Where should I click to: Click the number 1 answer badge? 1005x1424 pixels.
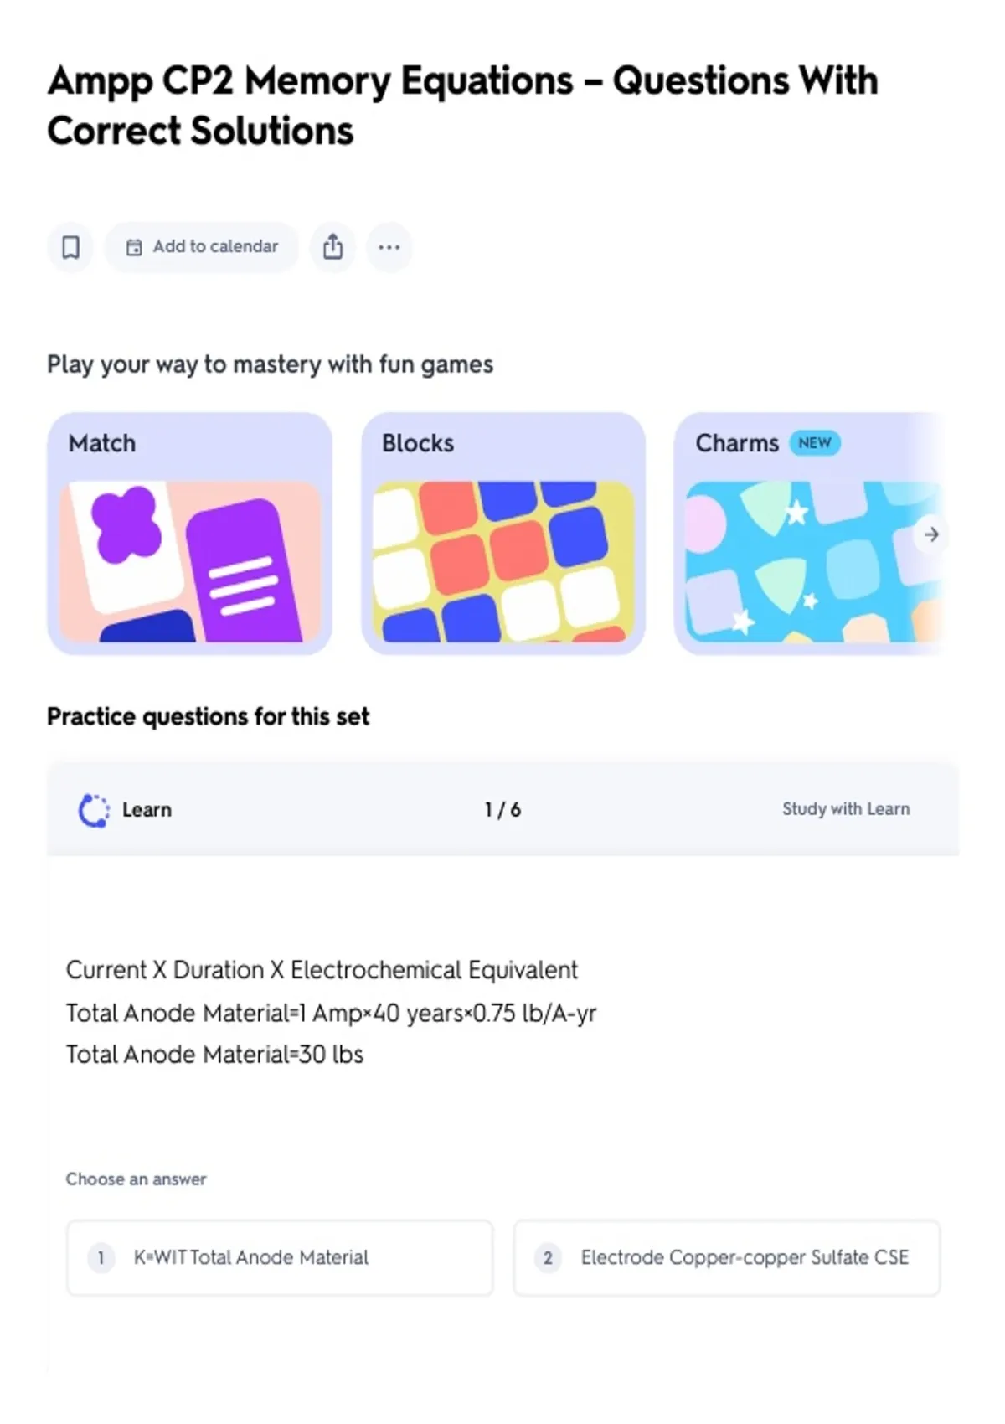(x=100, y=1258)
